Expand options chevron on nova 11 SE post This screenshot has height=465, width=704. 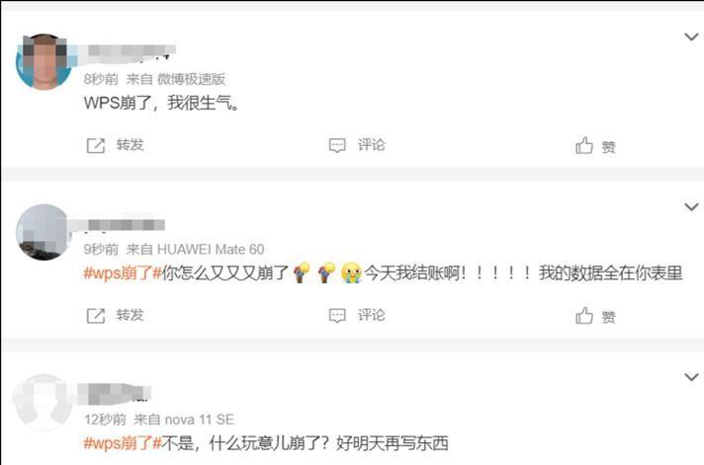pyautogui.click(x=691, y=377)
